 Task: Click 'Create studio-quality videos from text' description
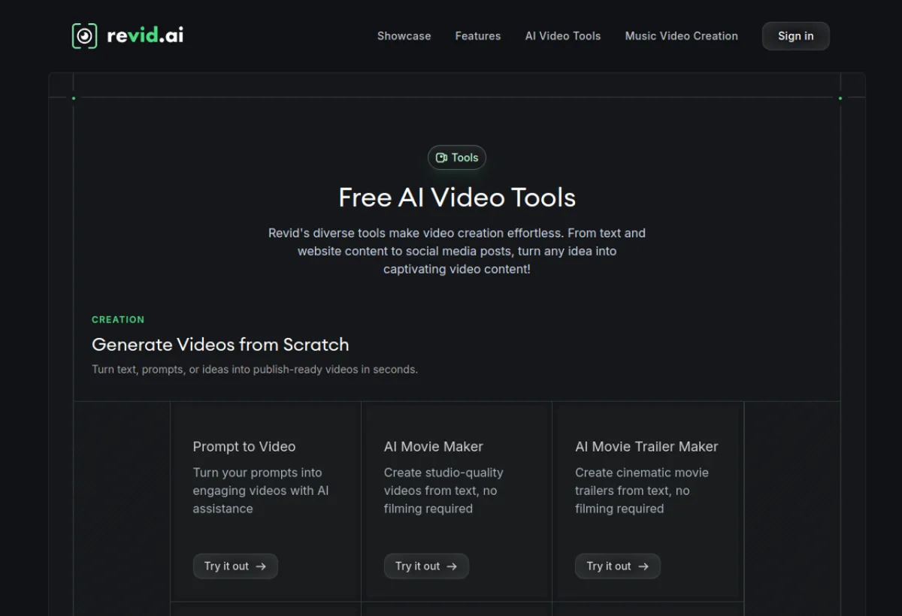[x=443, y=491]
